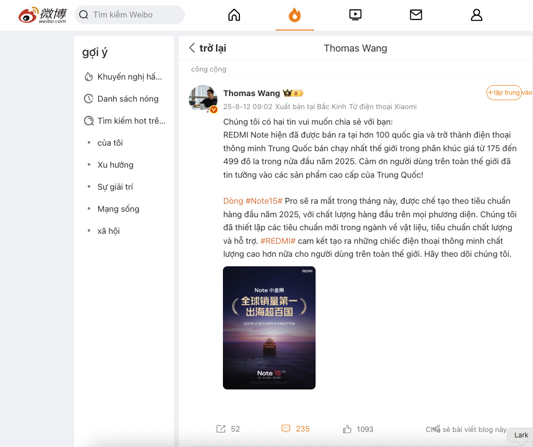The image size is (533, 447).
Task: Go back with trở lại arrow
Action: click(208, 48)
